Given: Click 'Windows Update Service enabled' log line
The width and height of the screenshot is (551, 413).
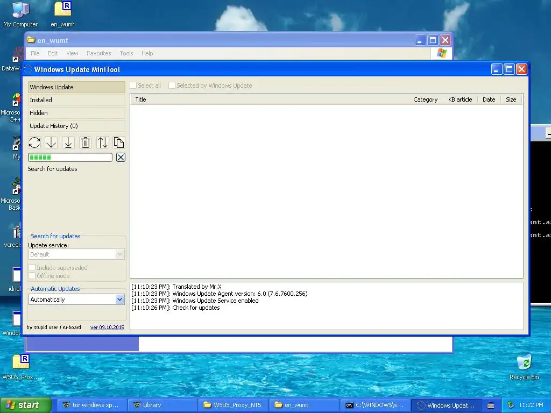Looking at the screenshot, I should [195, 301].
